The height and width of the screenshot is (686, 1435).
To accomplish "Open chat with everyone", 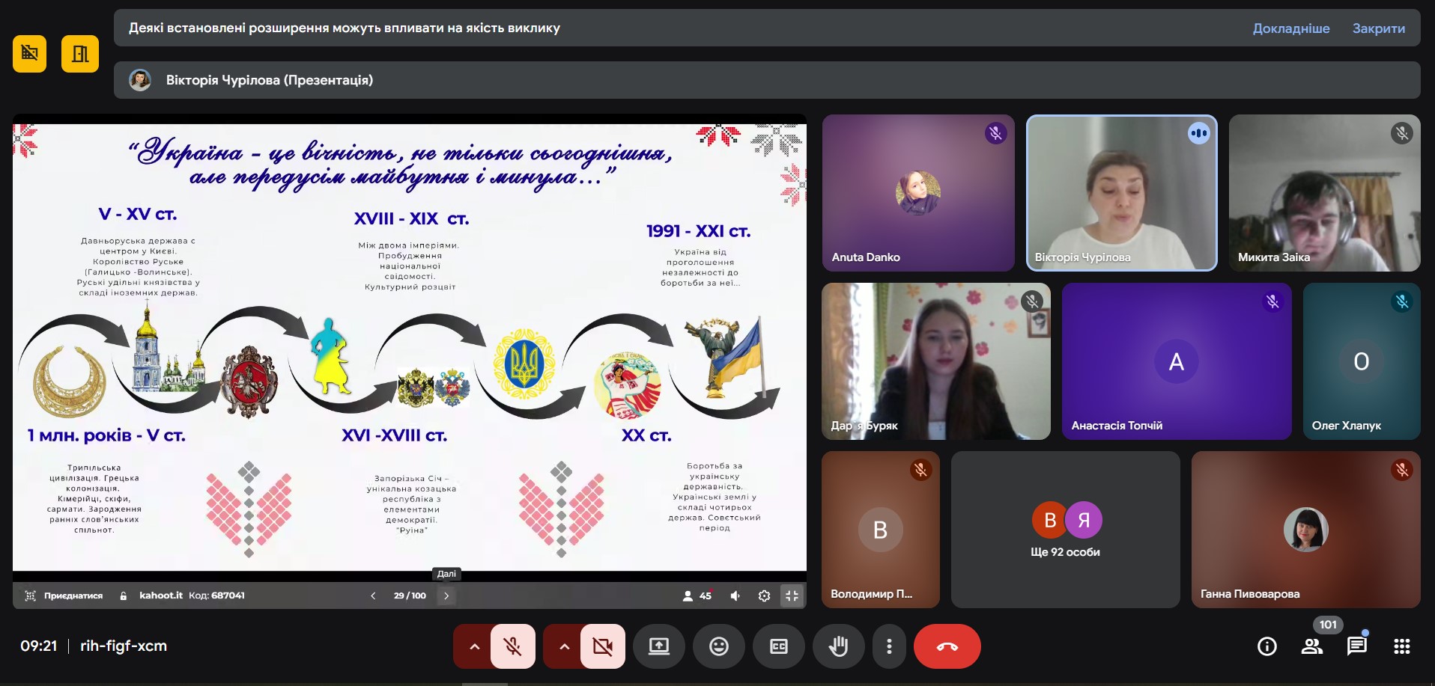I will 1357,646.
